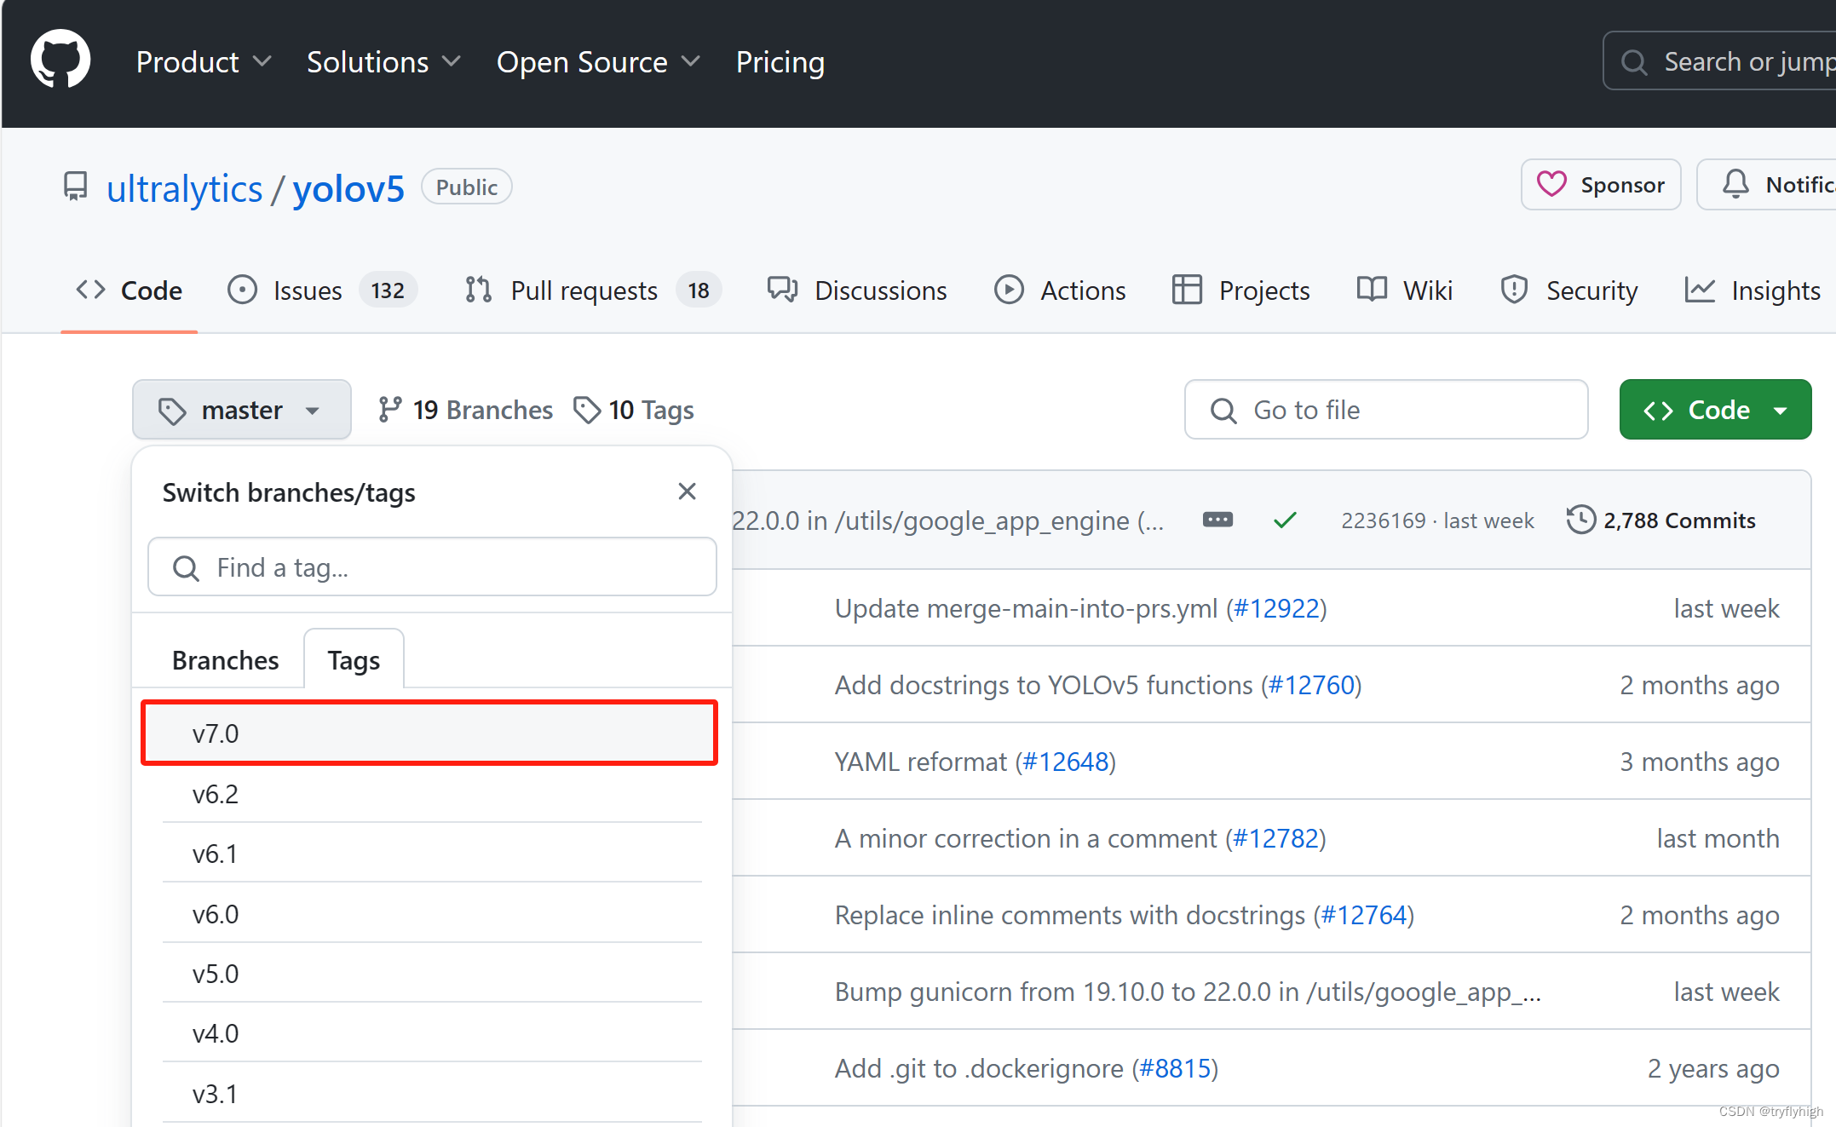Click the Notifications bell button
The height and width of the screenshot is (1127, 1836).
click(x=1766, y=185)
